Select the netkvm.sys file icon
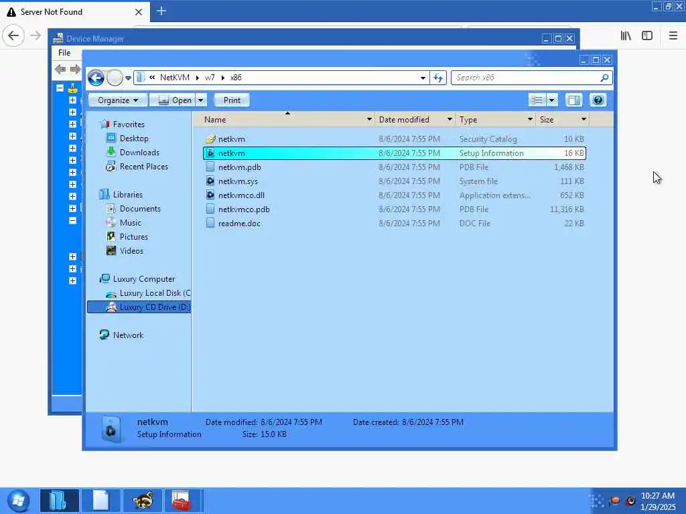Image resolution: width=686 pixels, height=514 pixels. tap(210, 181)
